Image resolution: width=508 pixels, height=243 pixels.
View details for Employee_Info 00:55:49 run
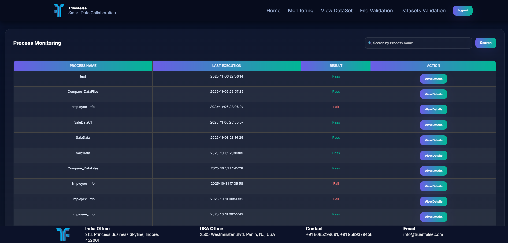coord(433,217)
